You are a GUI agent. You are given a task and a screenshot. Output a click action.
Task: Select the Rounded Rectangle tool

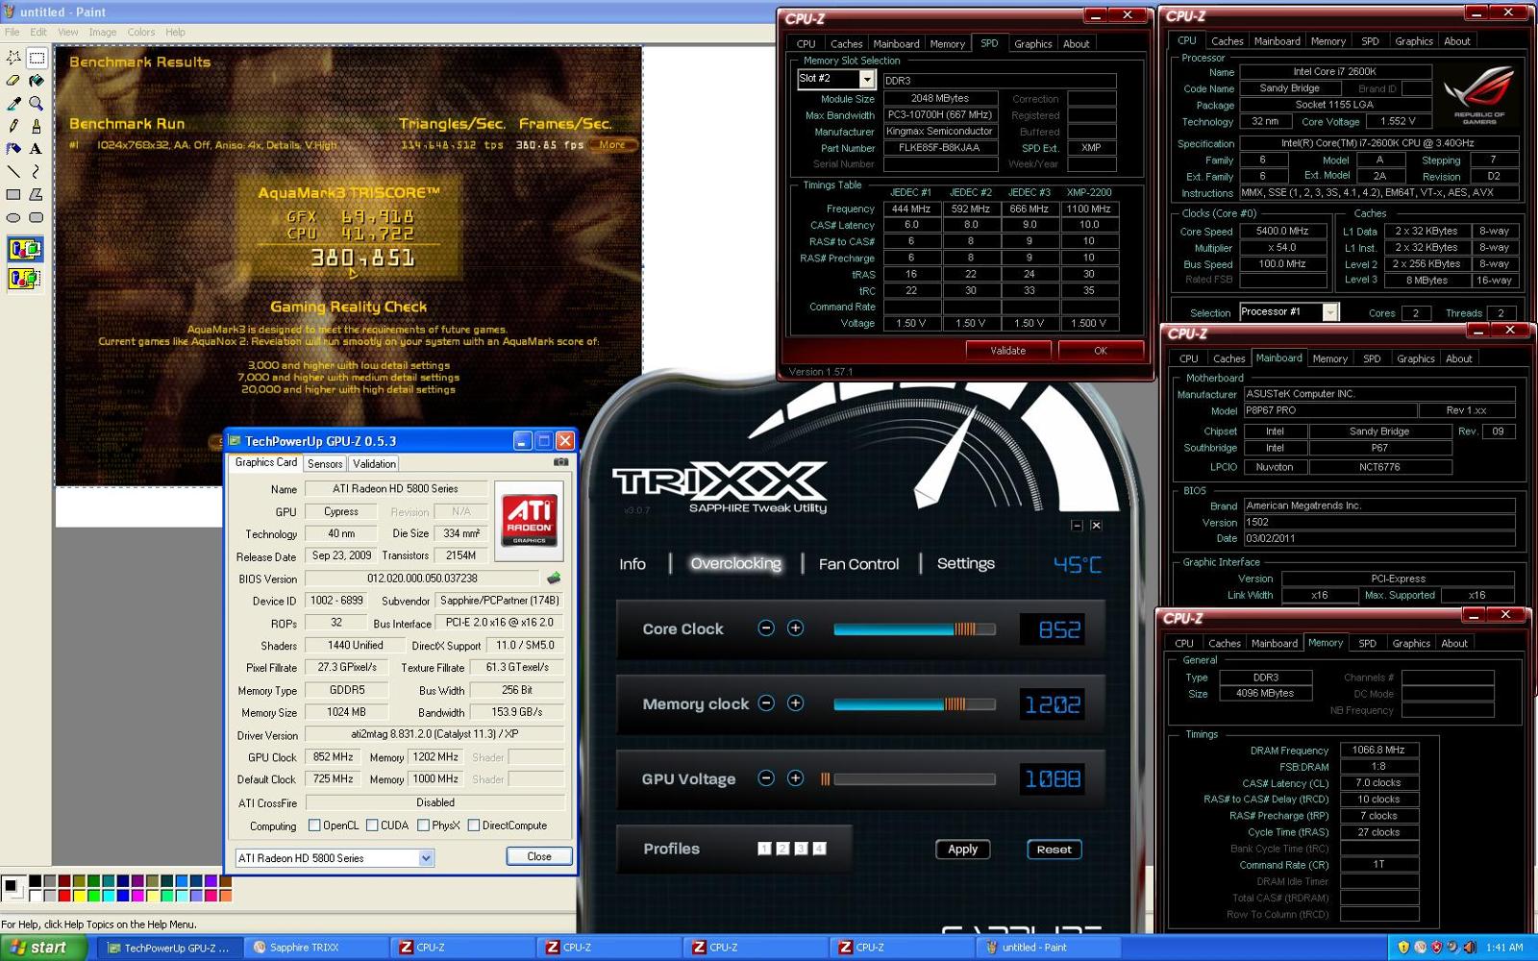click(x=37, y=217)
